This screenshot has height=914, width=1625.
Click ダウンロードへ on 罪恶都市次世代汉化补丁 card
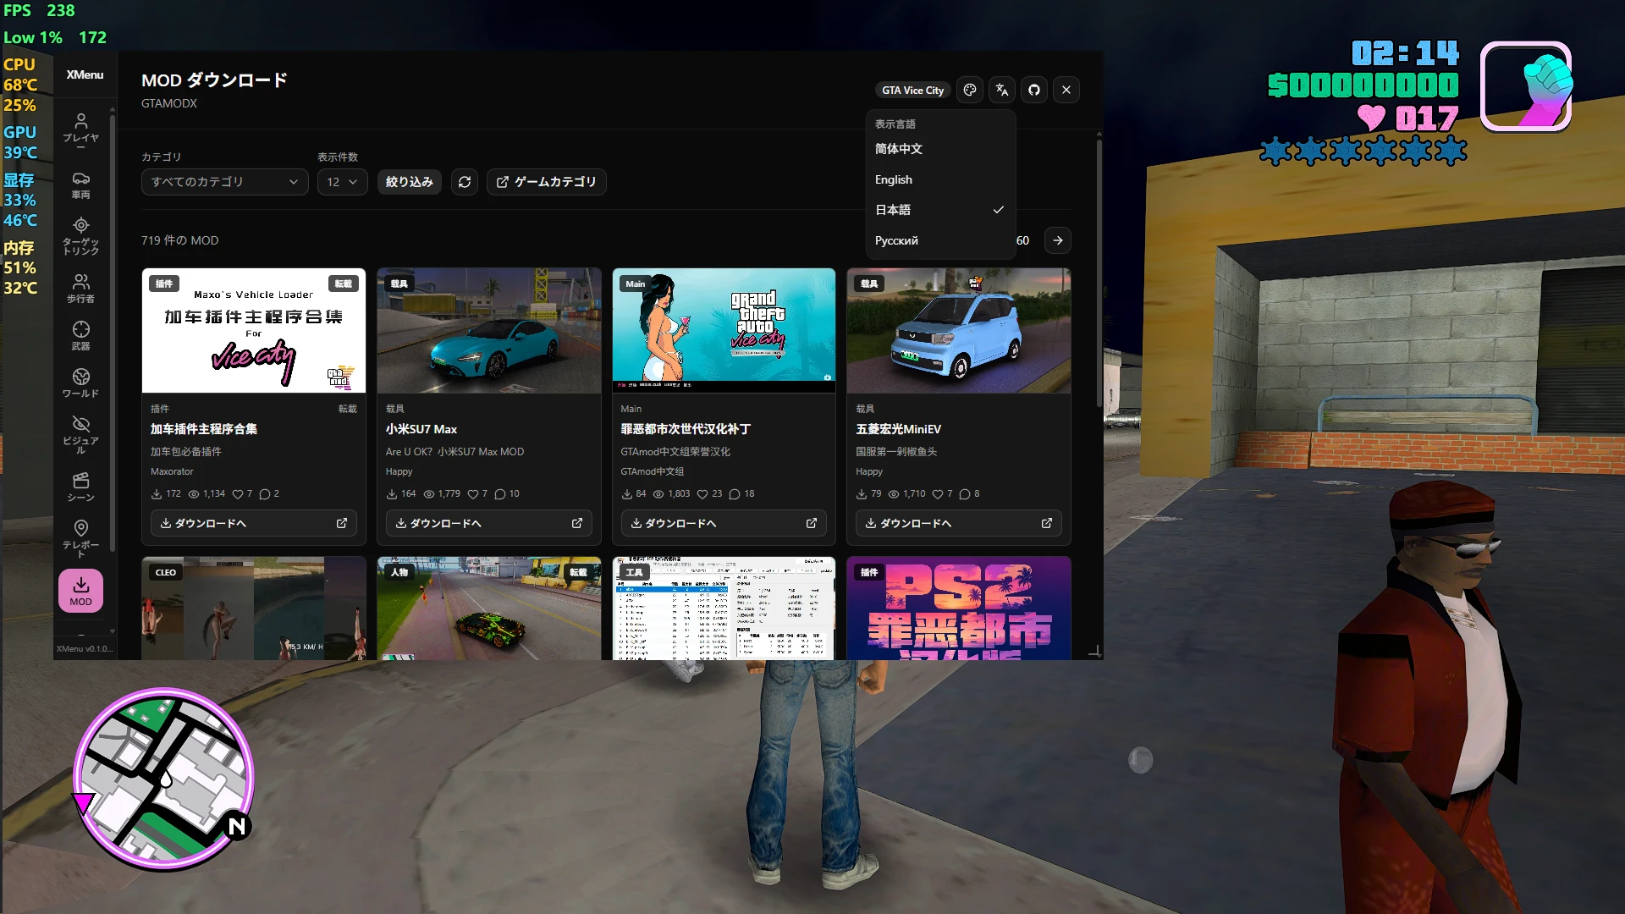click(724, 523)
